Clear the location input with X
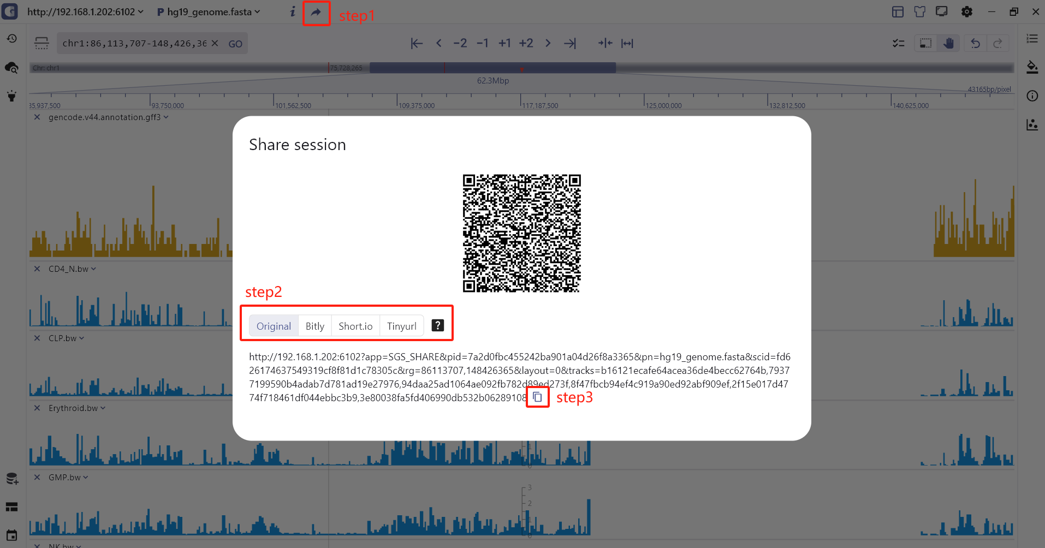This screenshot has width=1045, height=548. click(x=215, y=43)
